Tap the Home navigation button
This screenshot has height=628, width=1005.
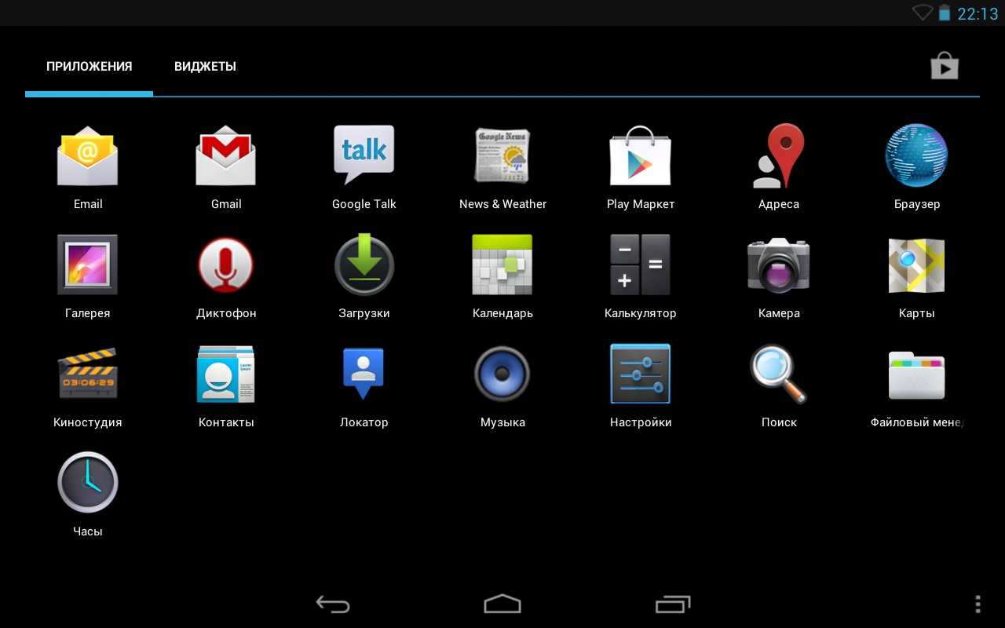click(502, 604)
